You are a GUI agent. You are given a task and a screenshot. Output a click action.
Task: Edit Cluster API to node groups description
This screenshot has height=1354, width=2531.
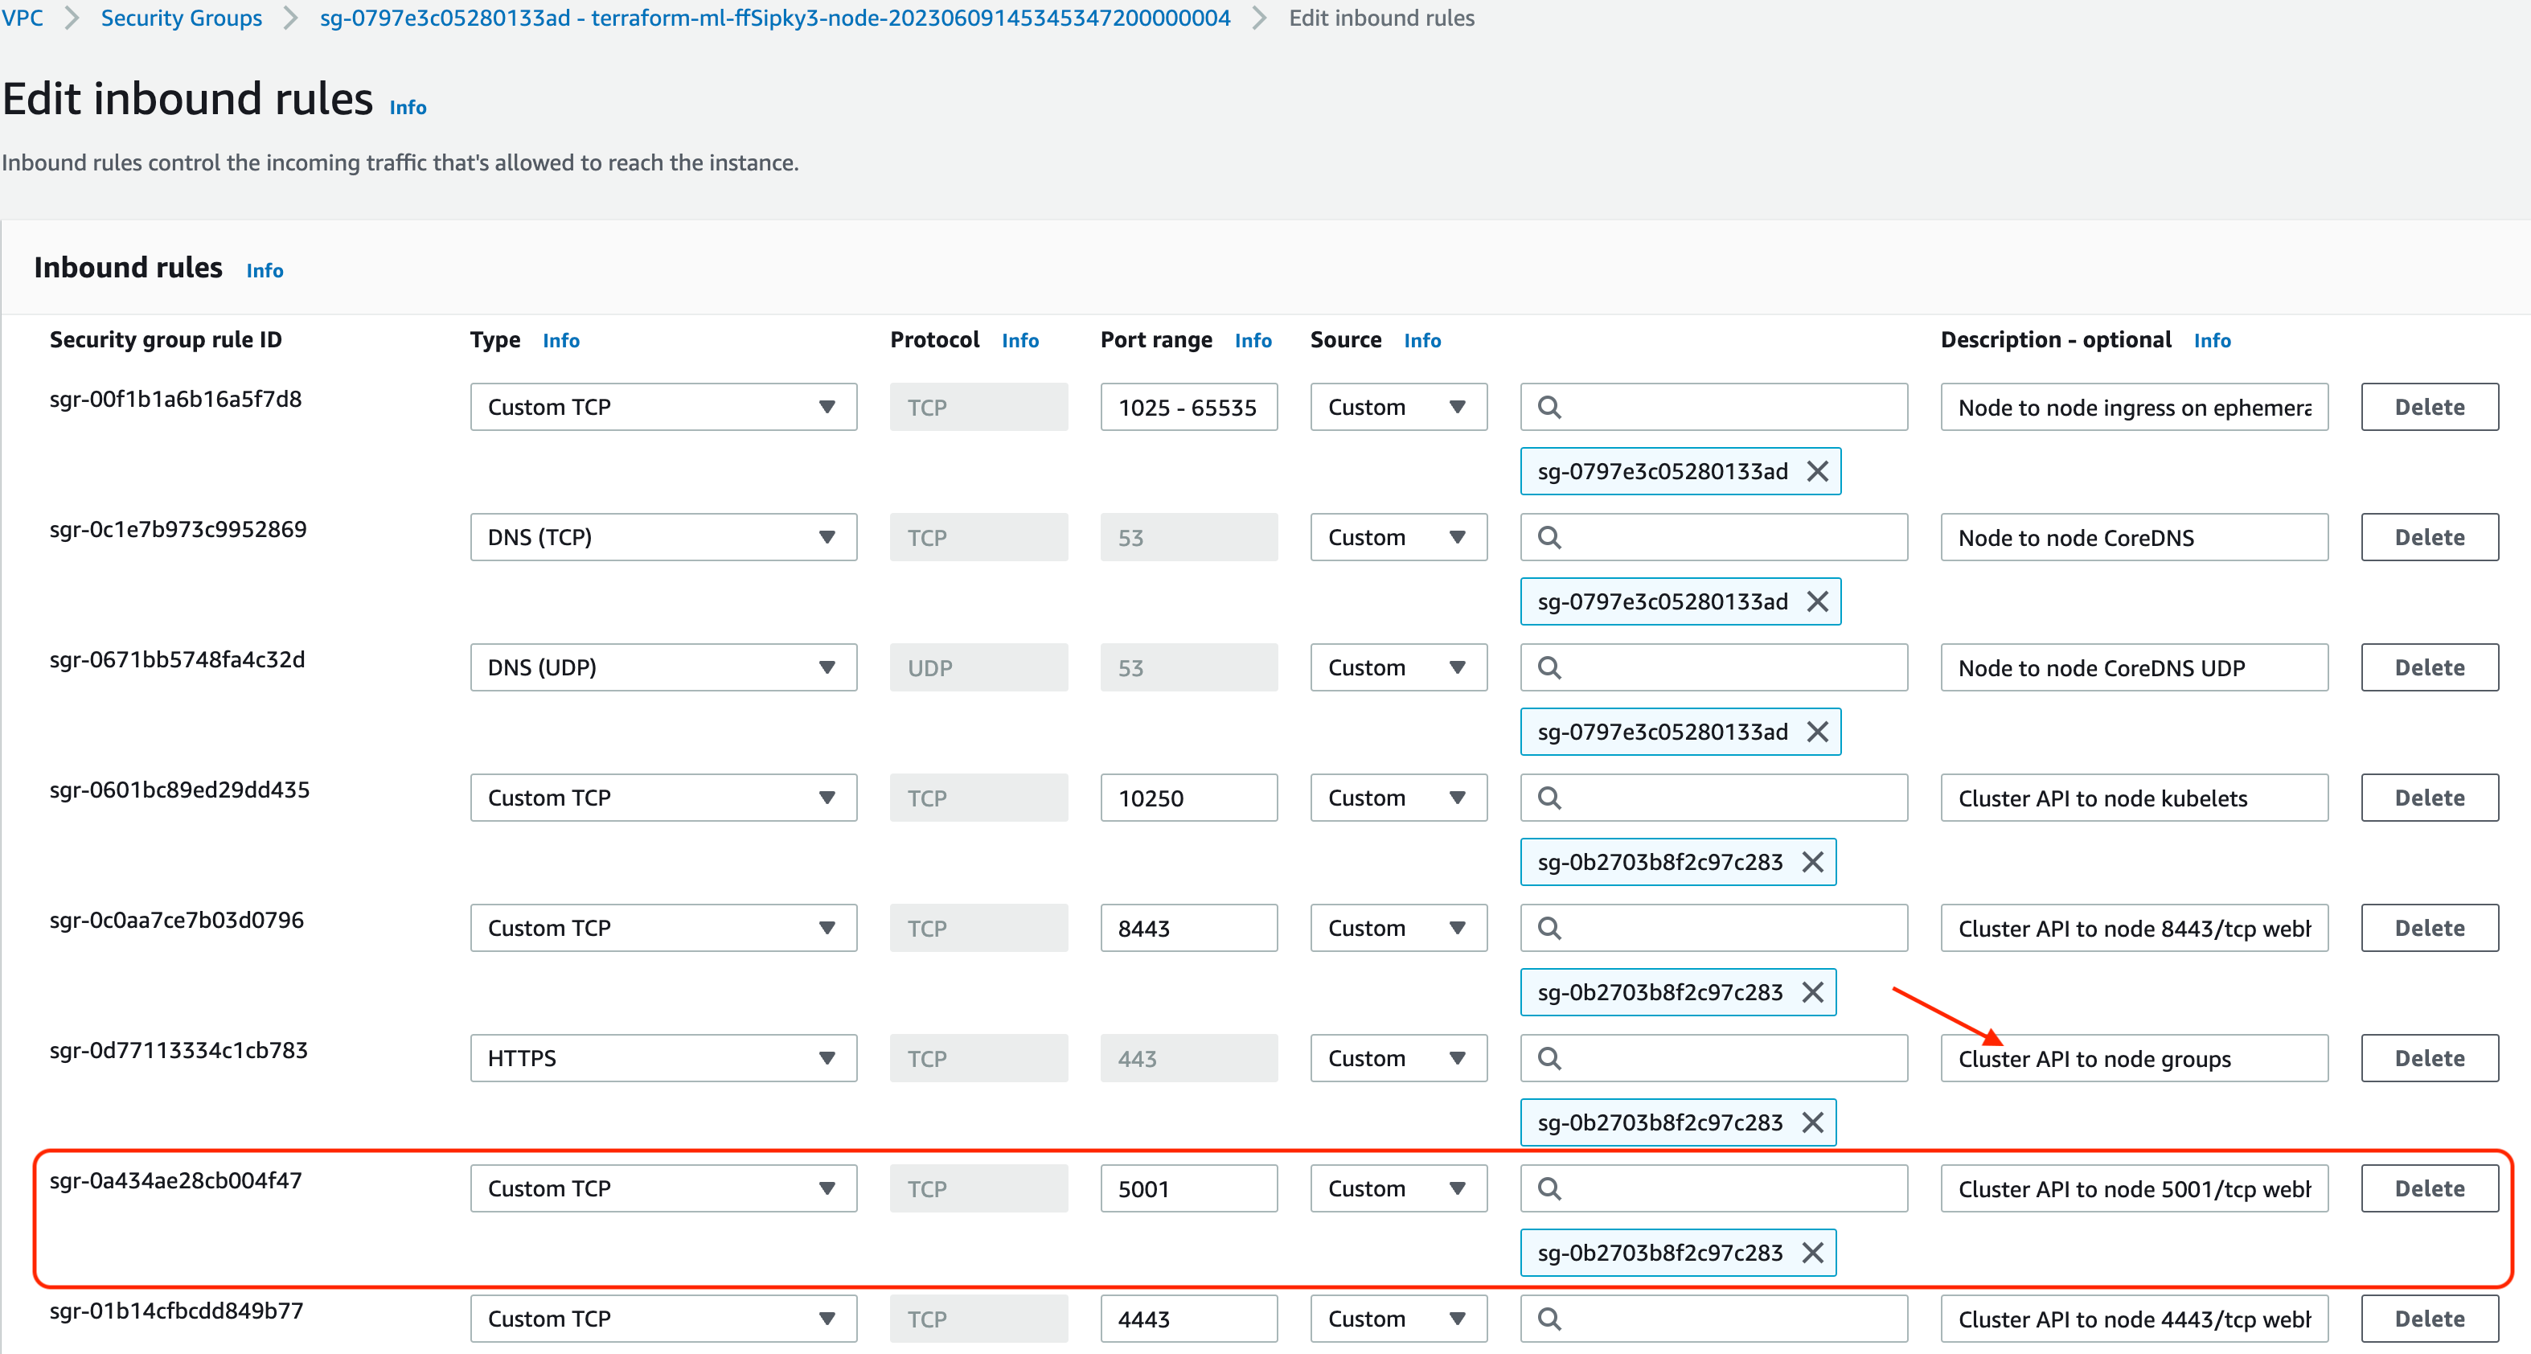click(2133, 1058)
